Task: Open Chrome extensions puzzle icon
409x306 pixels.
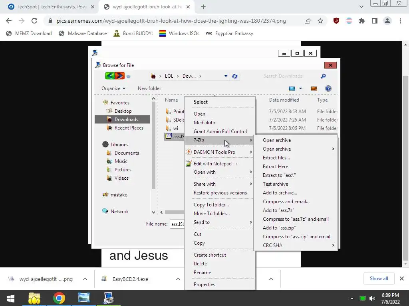Action: tap(362, 21)
